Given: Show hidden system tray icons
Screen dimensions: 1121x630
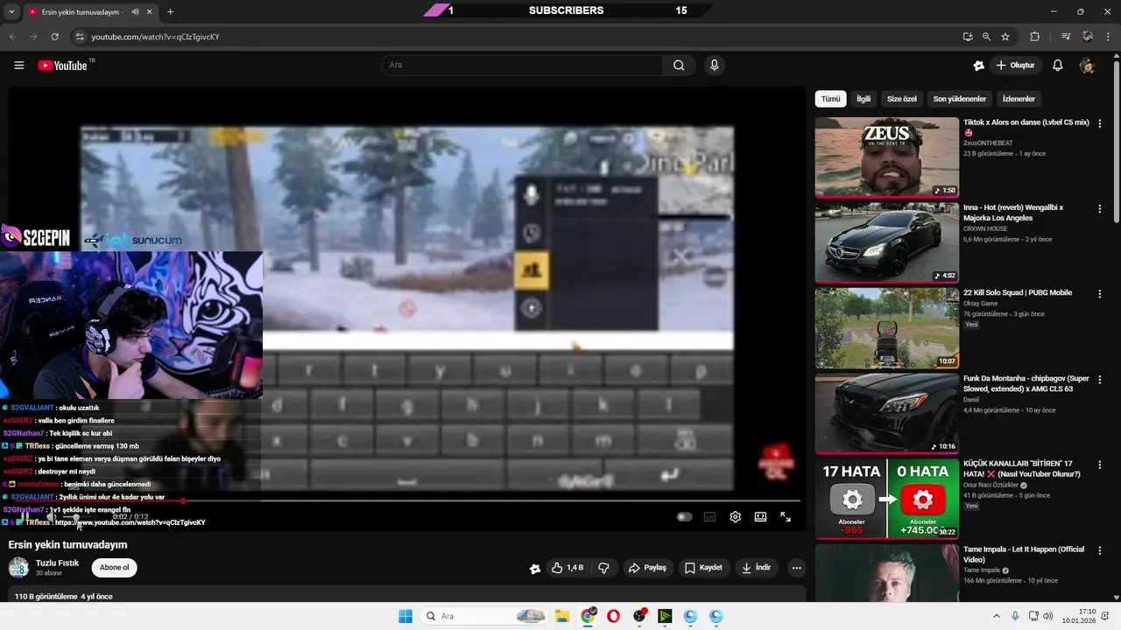Looking at the screenshot, I should click(996, 616).
